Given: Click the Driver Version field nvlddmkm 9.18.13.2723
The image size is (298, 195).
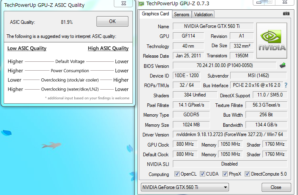Looking at the screenshot, I should (230, 134).
